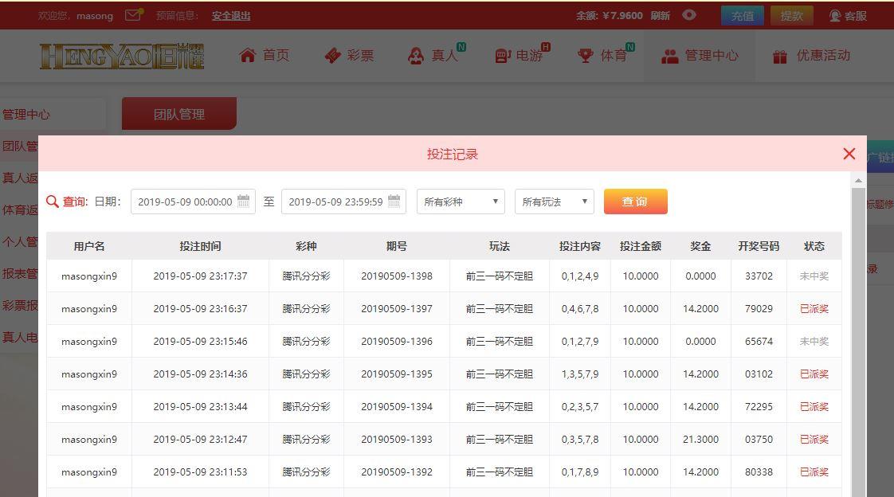Click the mail envelope icon beside masong
894x497 pixels.
[x=133, y=15]
